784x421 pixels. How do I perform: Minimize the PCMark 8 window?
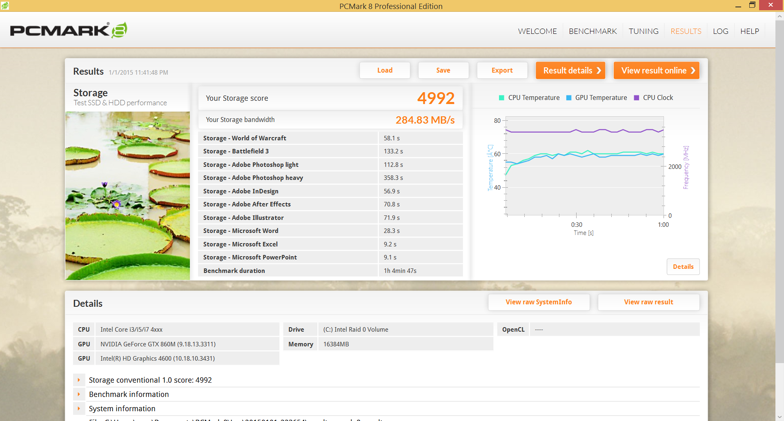pyautogui.click(x=738, y=6)
